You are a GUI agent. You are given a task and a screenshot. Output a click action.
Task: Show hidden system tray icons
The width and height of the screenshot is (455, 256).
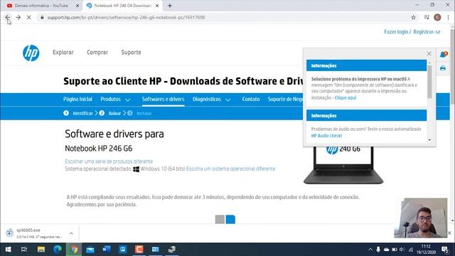point(370,250)
